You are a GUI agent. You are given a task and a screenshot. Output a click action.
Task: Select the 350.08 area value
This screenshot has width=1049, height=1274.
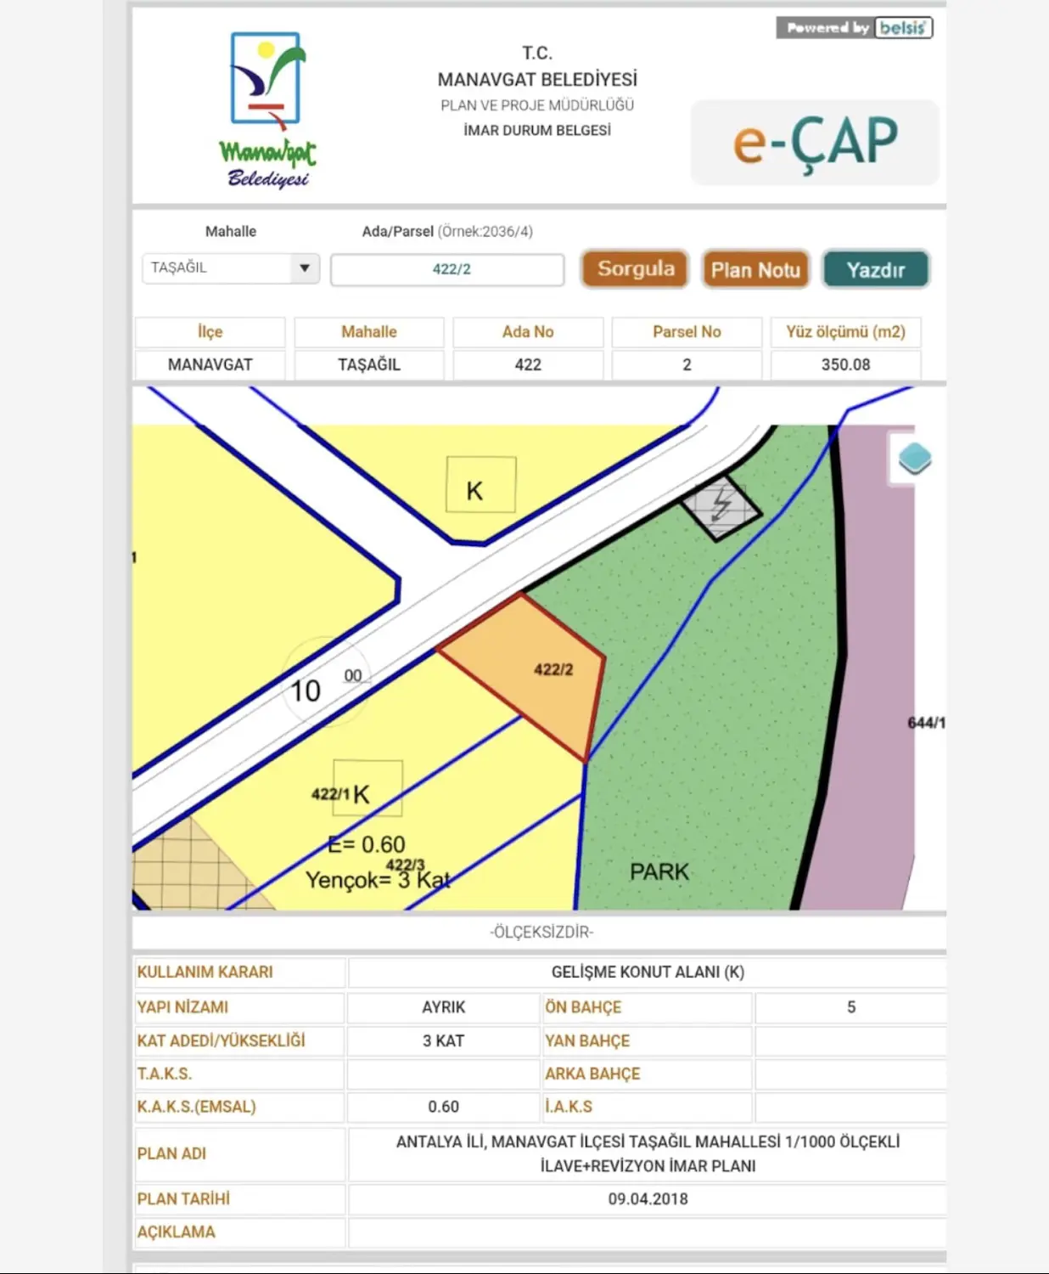(845, 364)
